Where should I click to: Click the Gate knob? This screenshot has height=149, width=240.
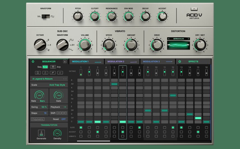(x=59, y=95)
